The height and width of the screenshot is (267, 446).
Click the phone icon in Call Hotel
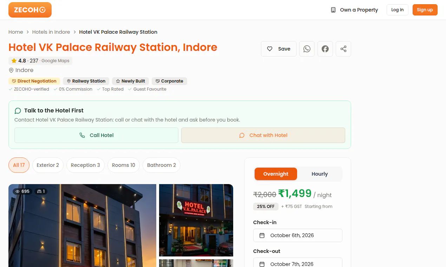tap(82, 135)
